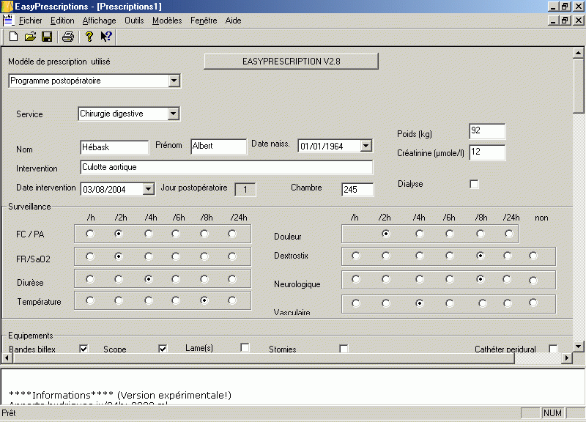Open the Date intervention date picker arrow

(x=149, y=189)
